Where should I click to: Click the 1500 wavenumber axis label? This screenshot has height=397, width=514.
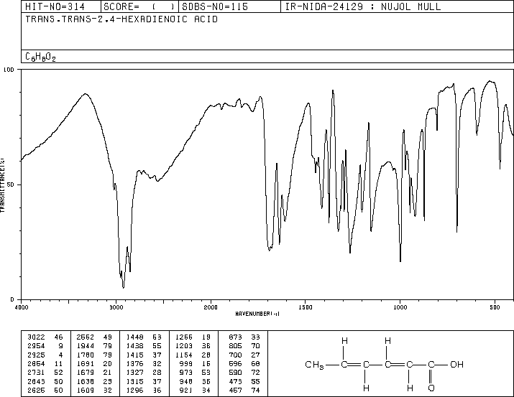click(x=306, y=307)
